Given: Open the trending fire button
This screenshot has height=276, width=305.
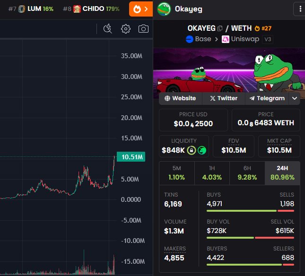Looking at the screenshot, I should 140,9.
